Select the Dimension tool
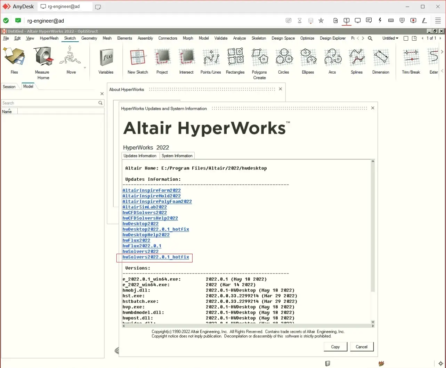Viewport: 446px width, 368px height. pos(381,60)
